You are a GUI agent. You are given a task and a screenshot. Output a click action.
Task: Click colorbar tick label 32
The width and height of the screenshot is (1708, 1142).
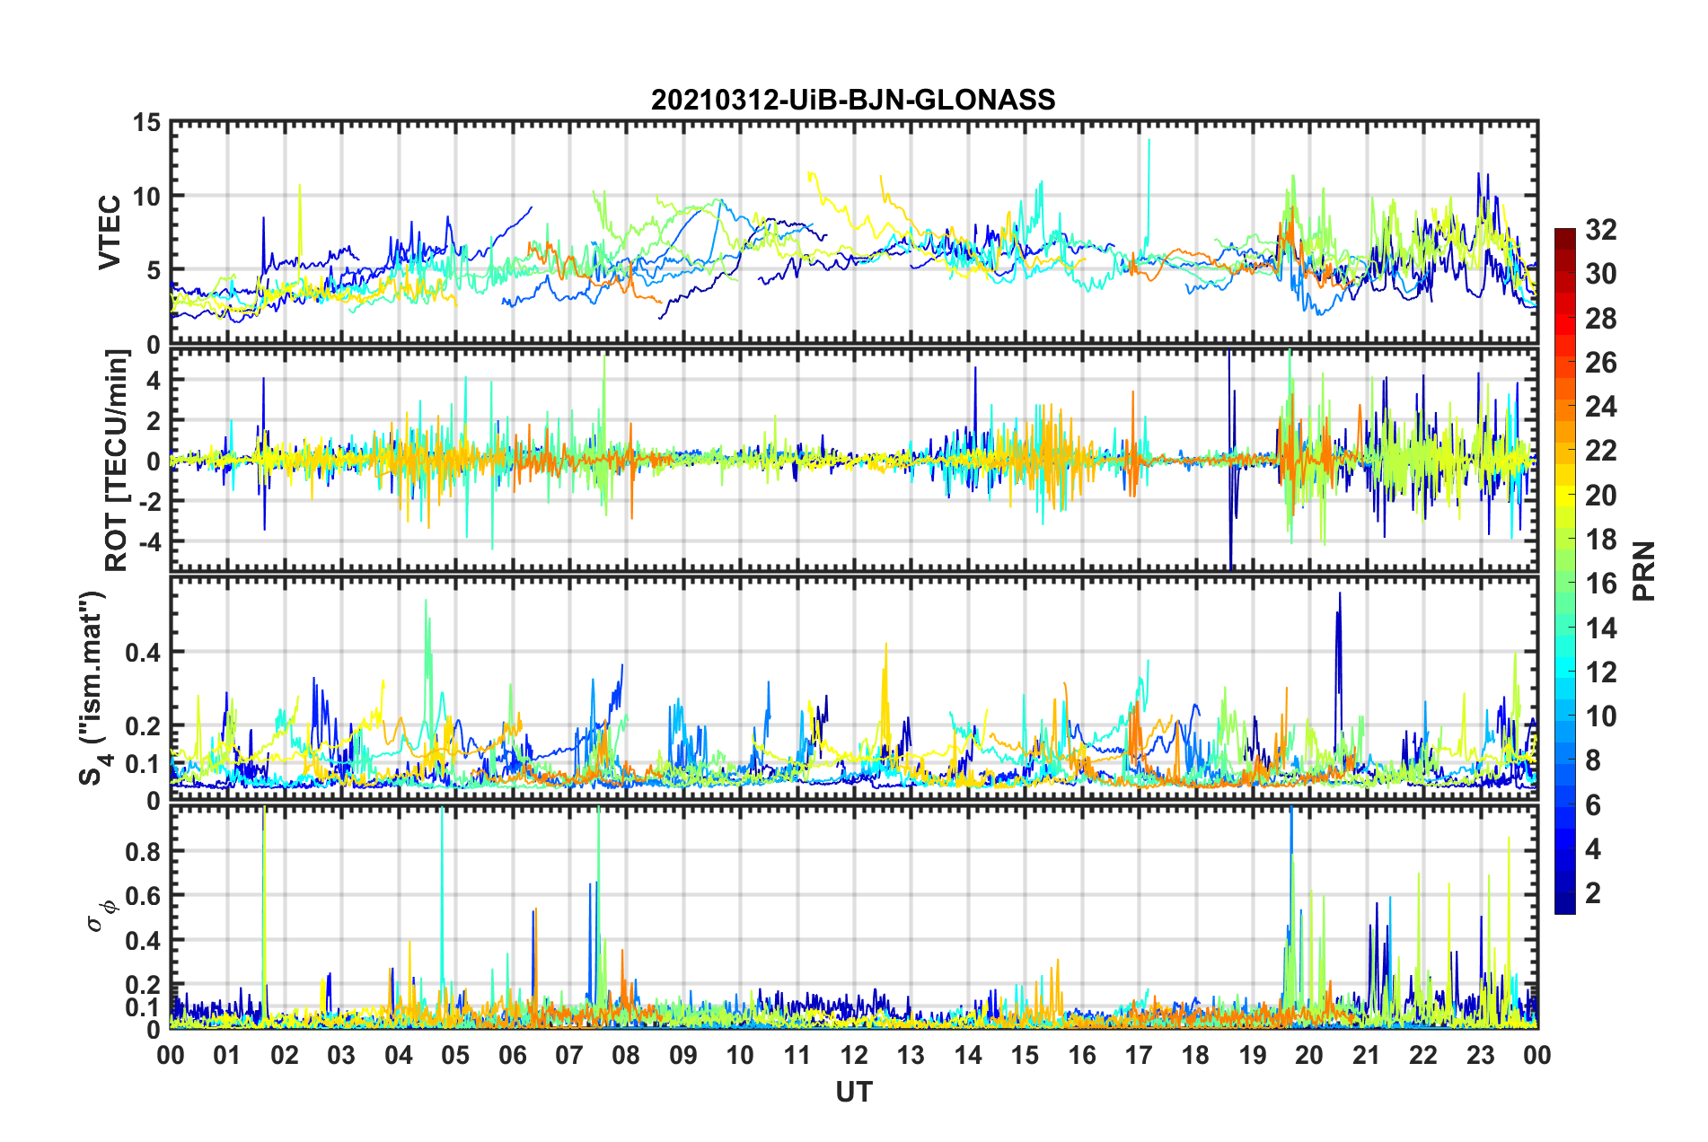click(1600, 230)
